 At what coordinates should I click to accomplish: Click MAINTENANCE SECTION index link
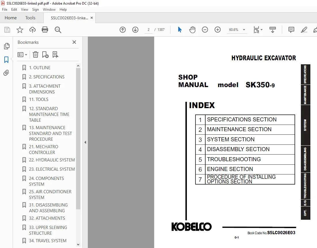[239, 129]
